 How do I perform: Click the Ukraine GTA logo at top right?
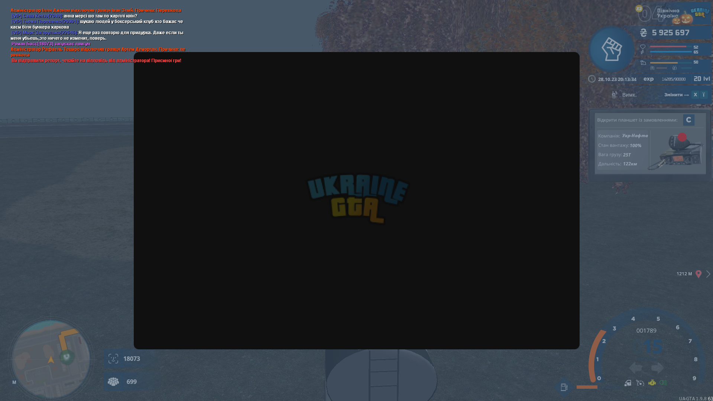(700, 12)
